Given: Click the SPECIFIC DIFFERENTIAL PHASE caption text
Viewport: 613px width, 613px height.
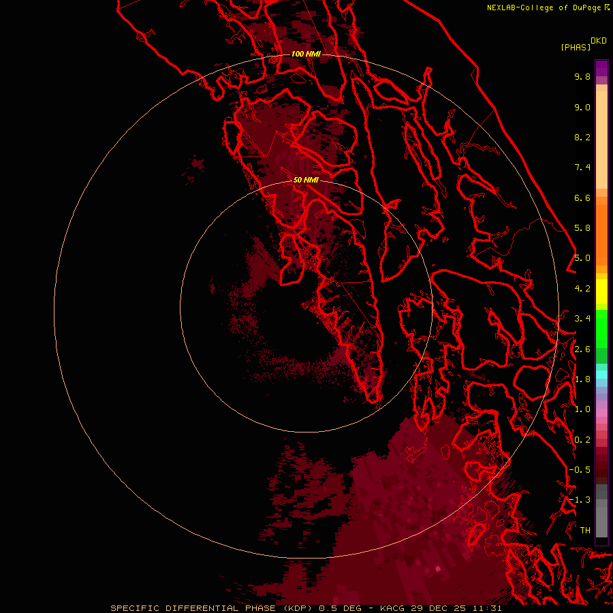Looking at the screenshot, I should pyautogui.click(x=194, y=608).
